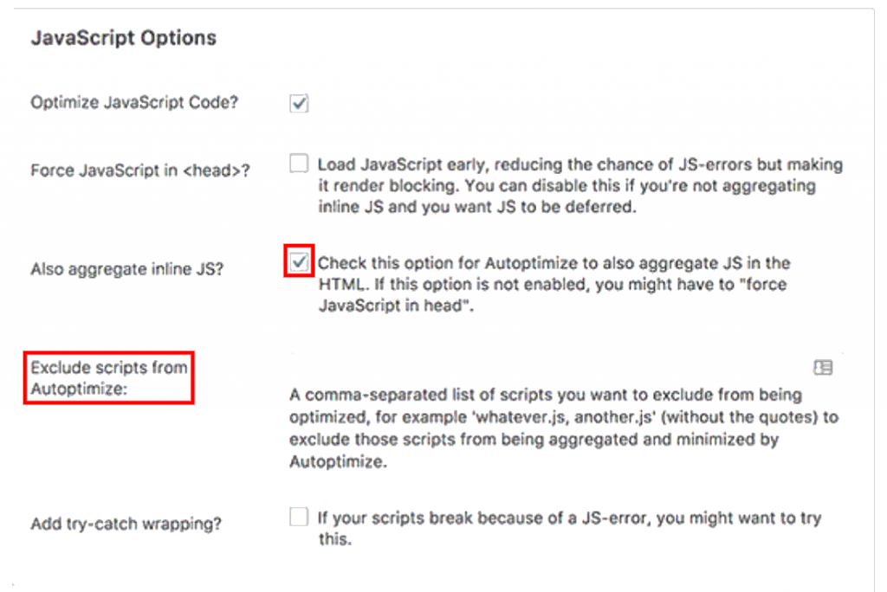
Task: Enable the Add try-catch wrapping checkbox
Action: coord(298,516)
